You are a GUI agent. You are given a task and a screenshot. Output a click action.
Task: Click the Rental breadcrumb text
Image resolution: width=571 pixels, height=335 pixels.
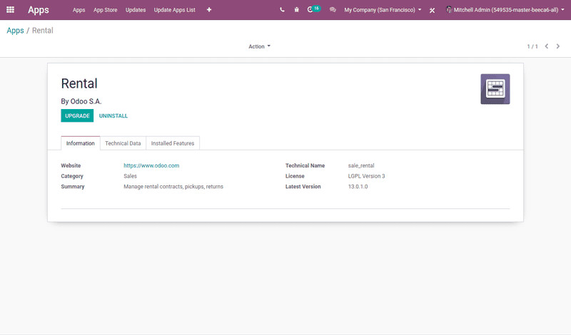[x=43, y=31]
